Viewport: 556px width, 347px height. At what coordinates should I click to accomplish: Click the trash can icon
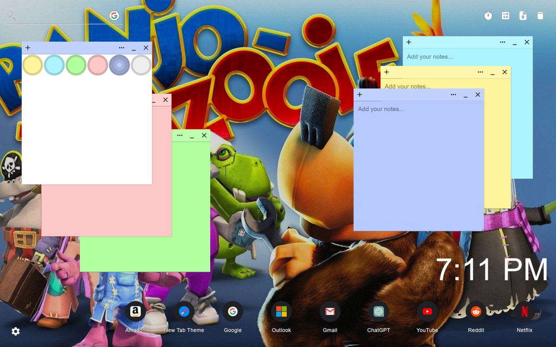tap(540, 16)
